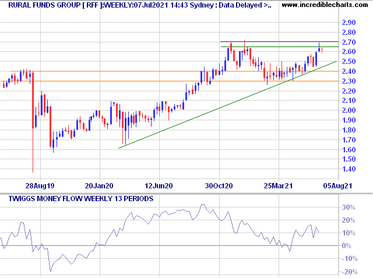This screenshot has width=373, height=279.
Task: Click the latest pale red candle near 2.60
Action: pos(322,50)
